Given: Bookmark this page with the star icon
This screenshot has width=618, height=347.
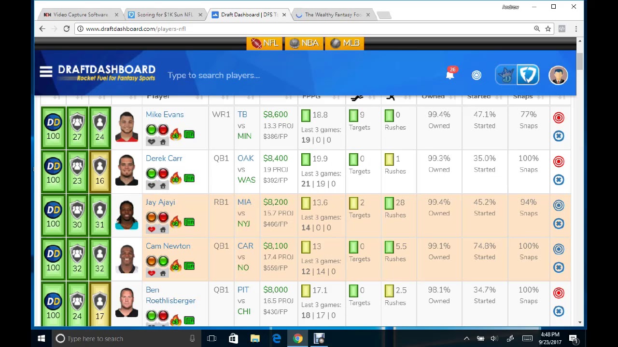Looking at the screenshot, I should (x=548, y=29).
